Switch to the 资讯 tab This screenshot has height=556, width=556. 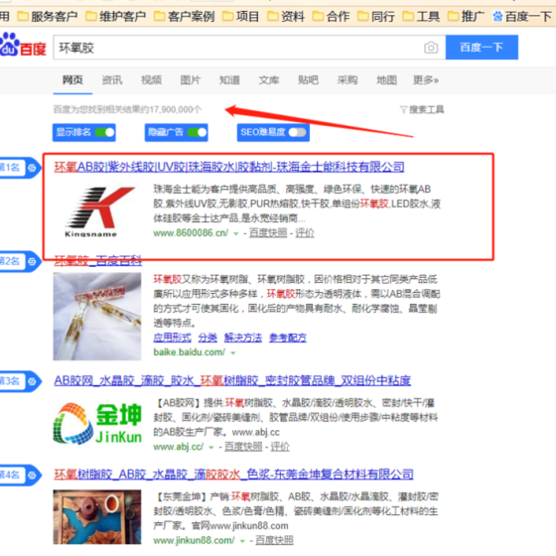[112, 80]
